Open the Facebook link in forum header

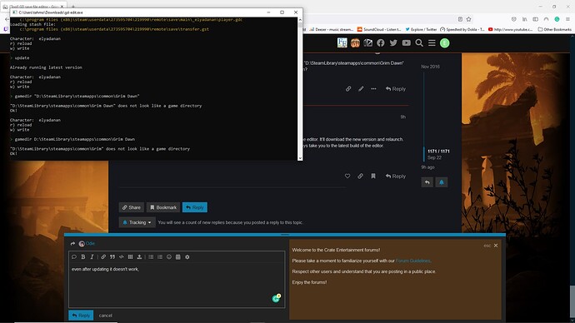(381, 43)
